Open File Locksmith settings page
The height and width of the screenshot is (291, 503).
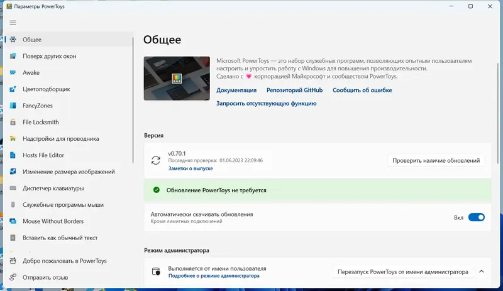[x=69, y=122]
